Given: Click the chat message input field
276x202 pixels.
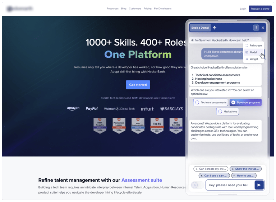Looking at the screenshot, I should [x=230, y=185].
